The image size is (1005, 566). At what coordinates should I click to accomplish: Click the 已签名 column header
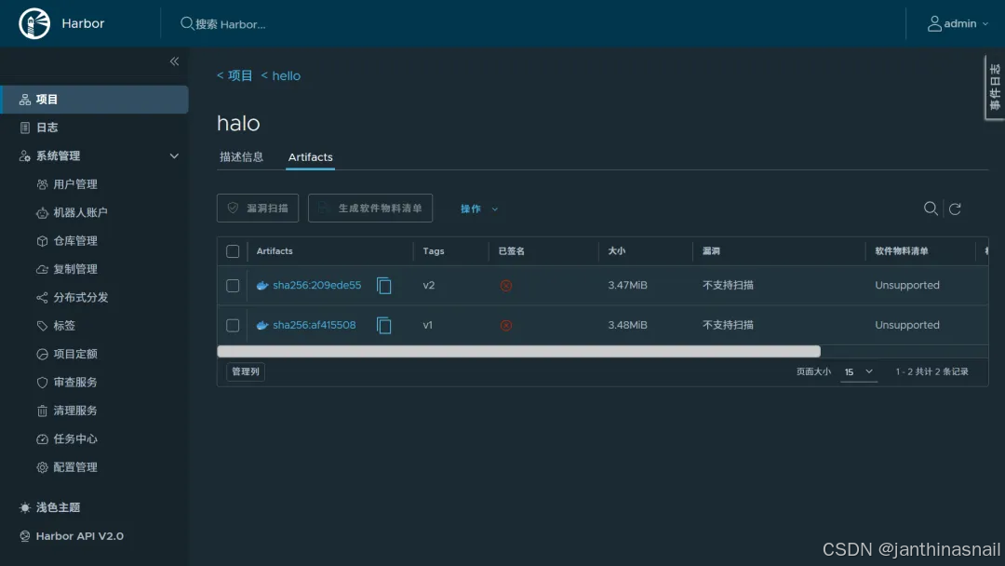pos(512,251)
